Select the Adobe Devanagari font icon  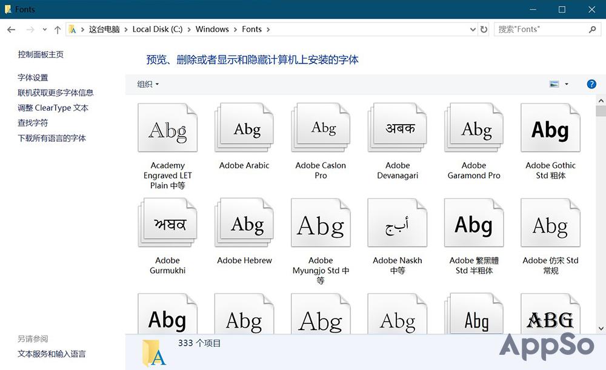pos(398,127)
